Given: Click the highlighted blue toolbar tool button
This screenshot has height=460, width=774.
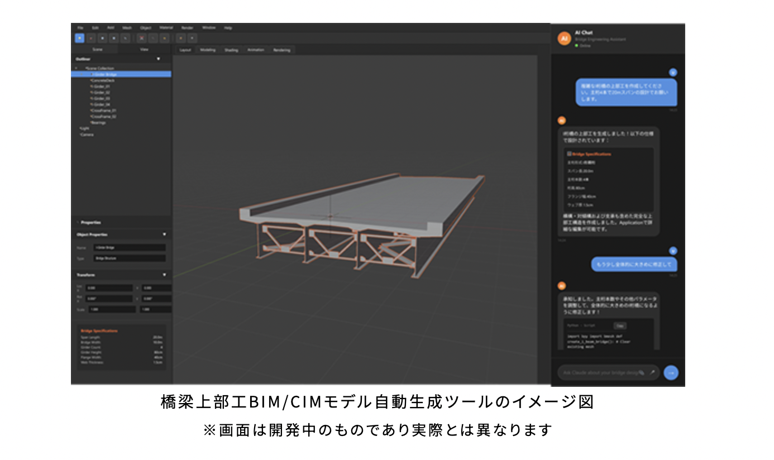Looking at the screenshot, I should pyautogui.click(x=79, y=38).
